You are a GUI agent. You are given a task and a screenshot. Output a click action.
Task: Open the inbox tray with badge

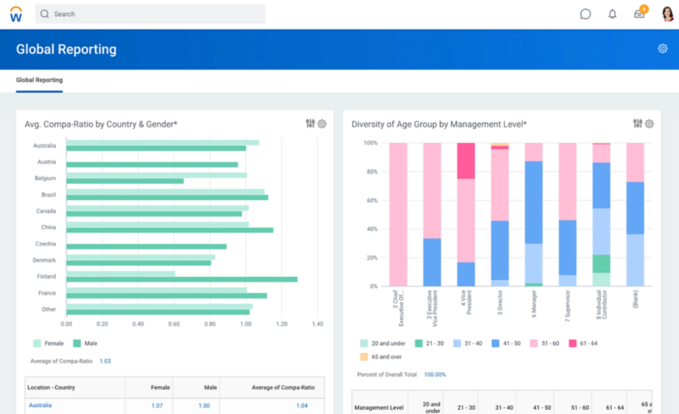[x=639, y=14]
